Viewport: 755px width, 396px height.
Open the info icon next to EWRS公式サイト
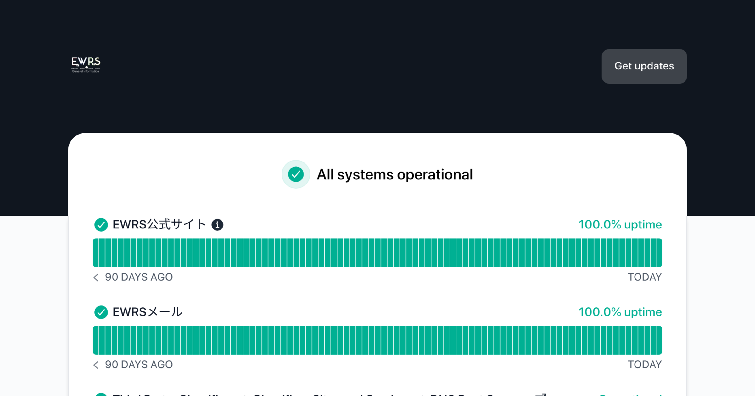click(x=217, y=225)
